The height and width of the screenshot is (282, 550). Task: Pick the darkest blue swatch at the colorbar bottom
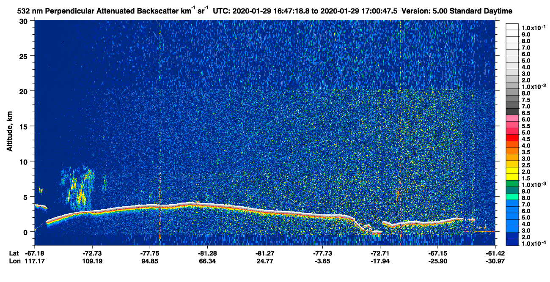coord(512,243)
